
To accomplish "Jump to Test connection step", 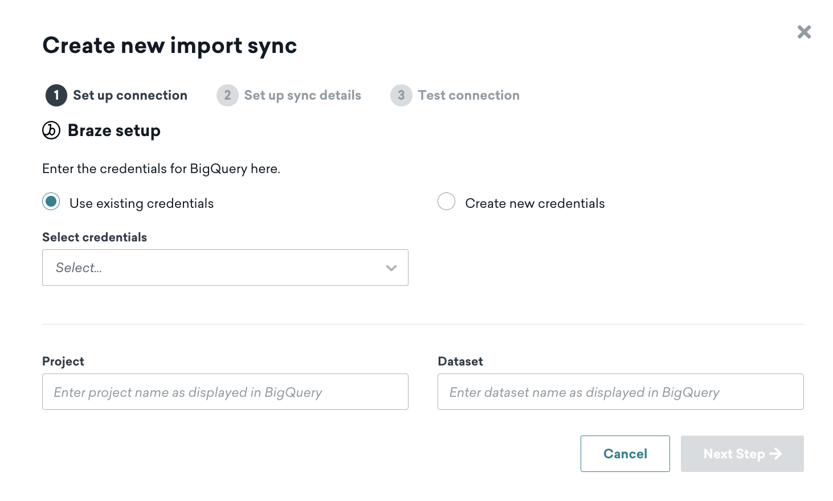I will click(x=468, y=95).
